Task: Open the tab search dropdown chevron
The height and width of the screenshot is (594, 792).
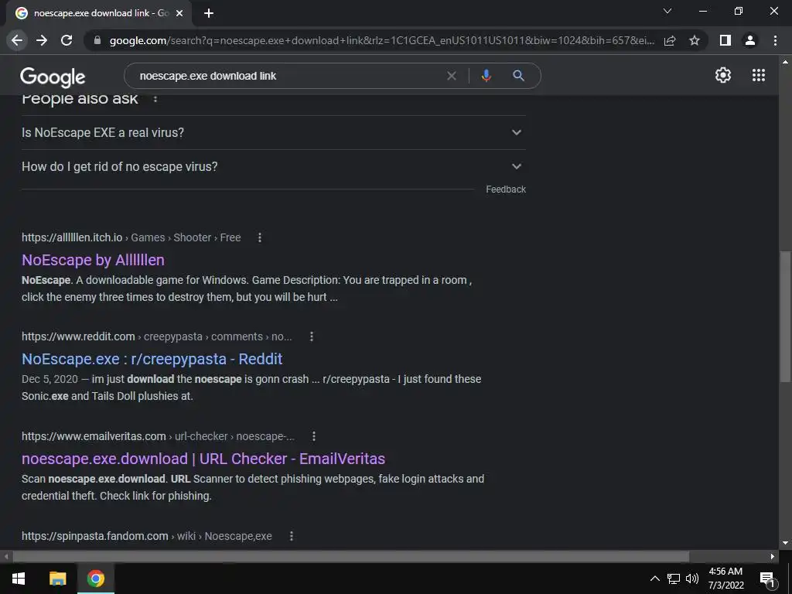Action: pyautogui.click(x=667, y=11)
